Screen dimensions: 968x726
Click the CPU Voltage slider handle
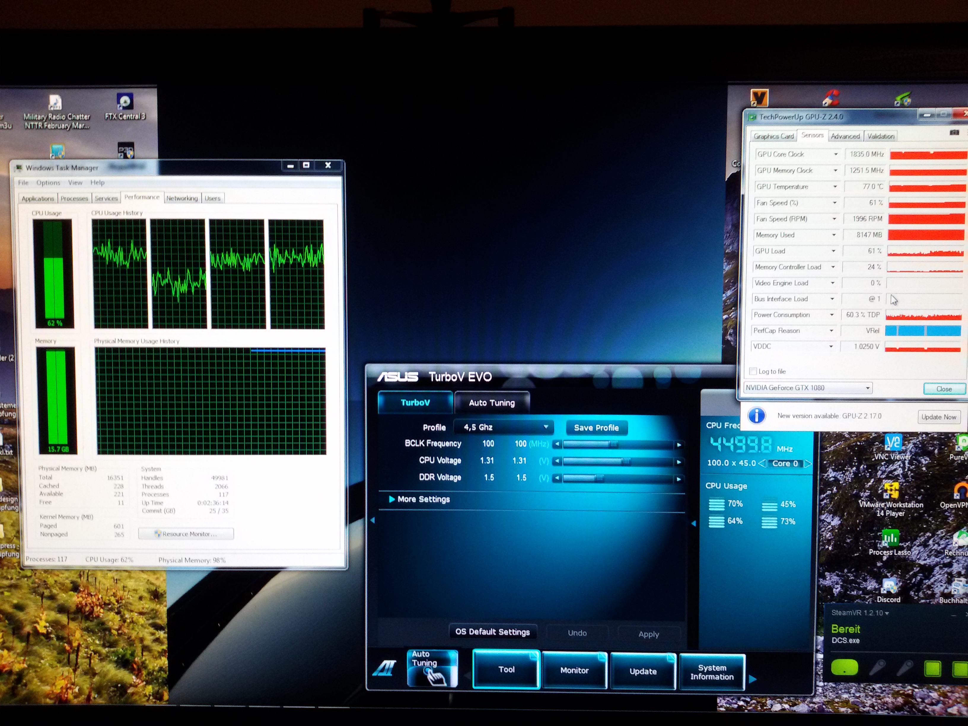click(x=626, y=461)
